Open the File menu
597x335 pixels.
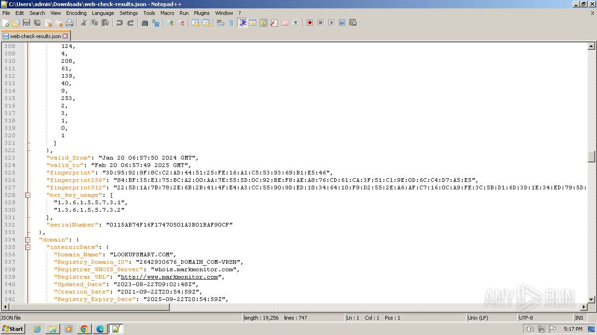pyautogui.click(x=6, y=13)
